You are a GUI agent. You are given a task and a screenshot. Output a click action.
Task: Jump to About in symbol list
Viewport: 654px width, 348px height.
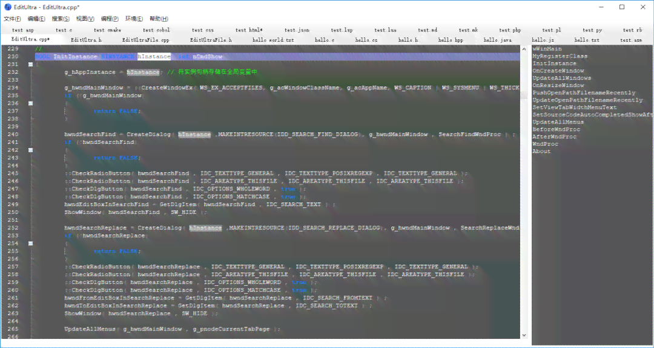point(541,152)
